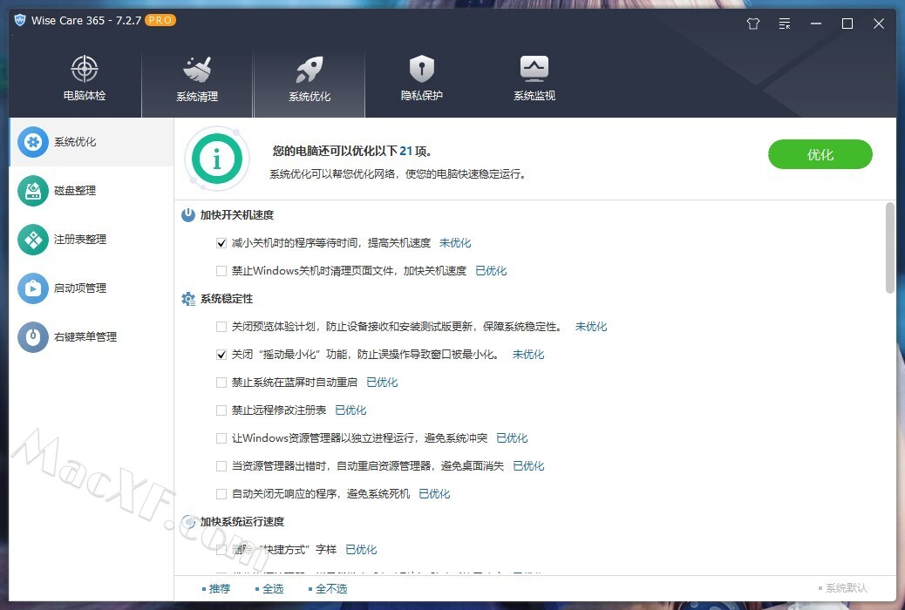Click 已优化 status beside "快捷方式"字样
The width and height of the screenshot is (905, 610).
tap(361, 549)
